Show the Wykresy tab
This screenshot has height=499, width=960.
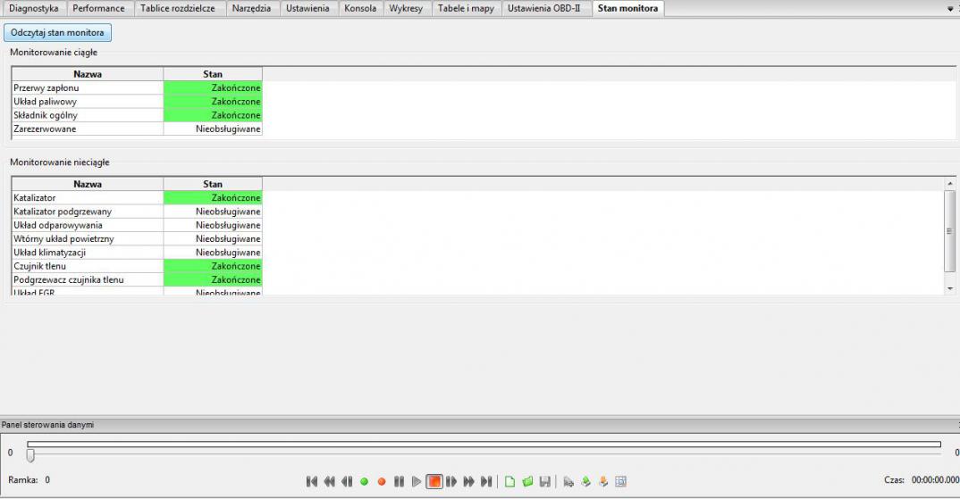pos(406,9)
